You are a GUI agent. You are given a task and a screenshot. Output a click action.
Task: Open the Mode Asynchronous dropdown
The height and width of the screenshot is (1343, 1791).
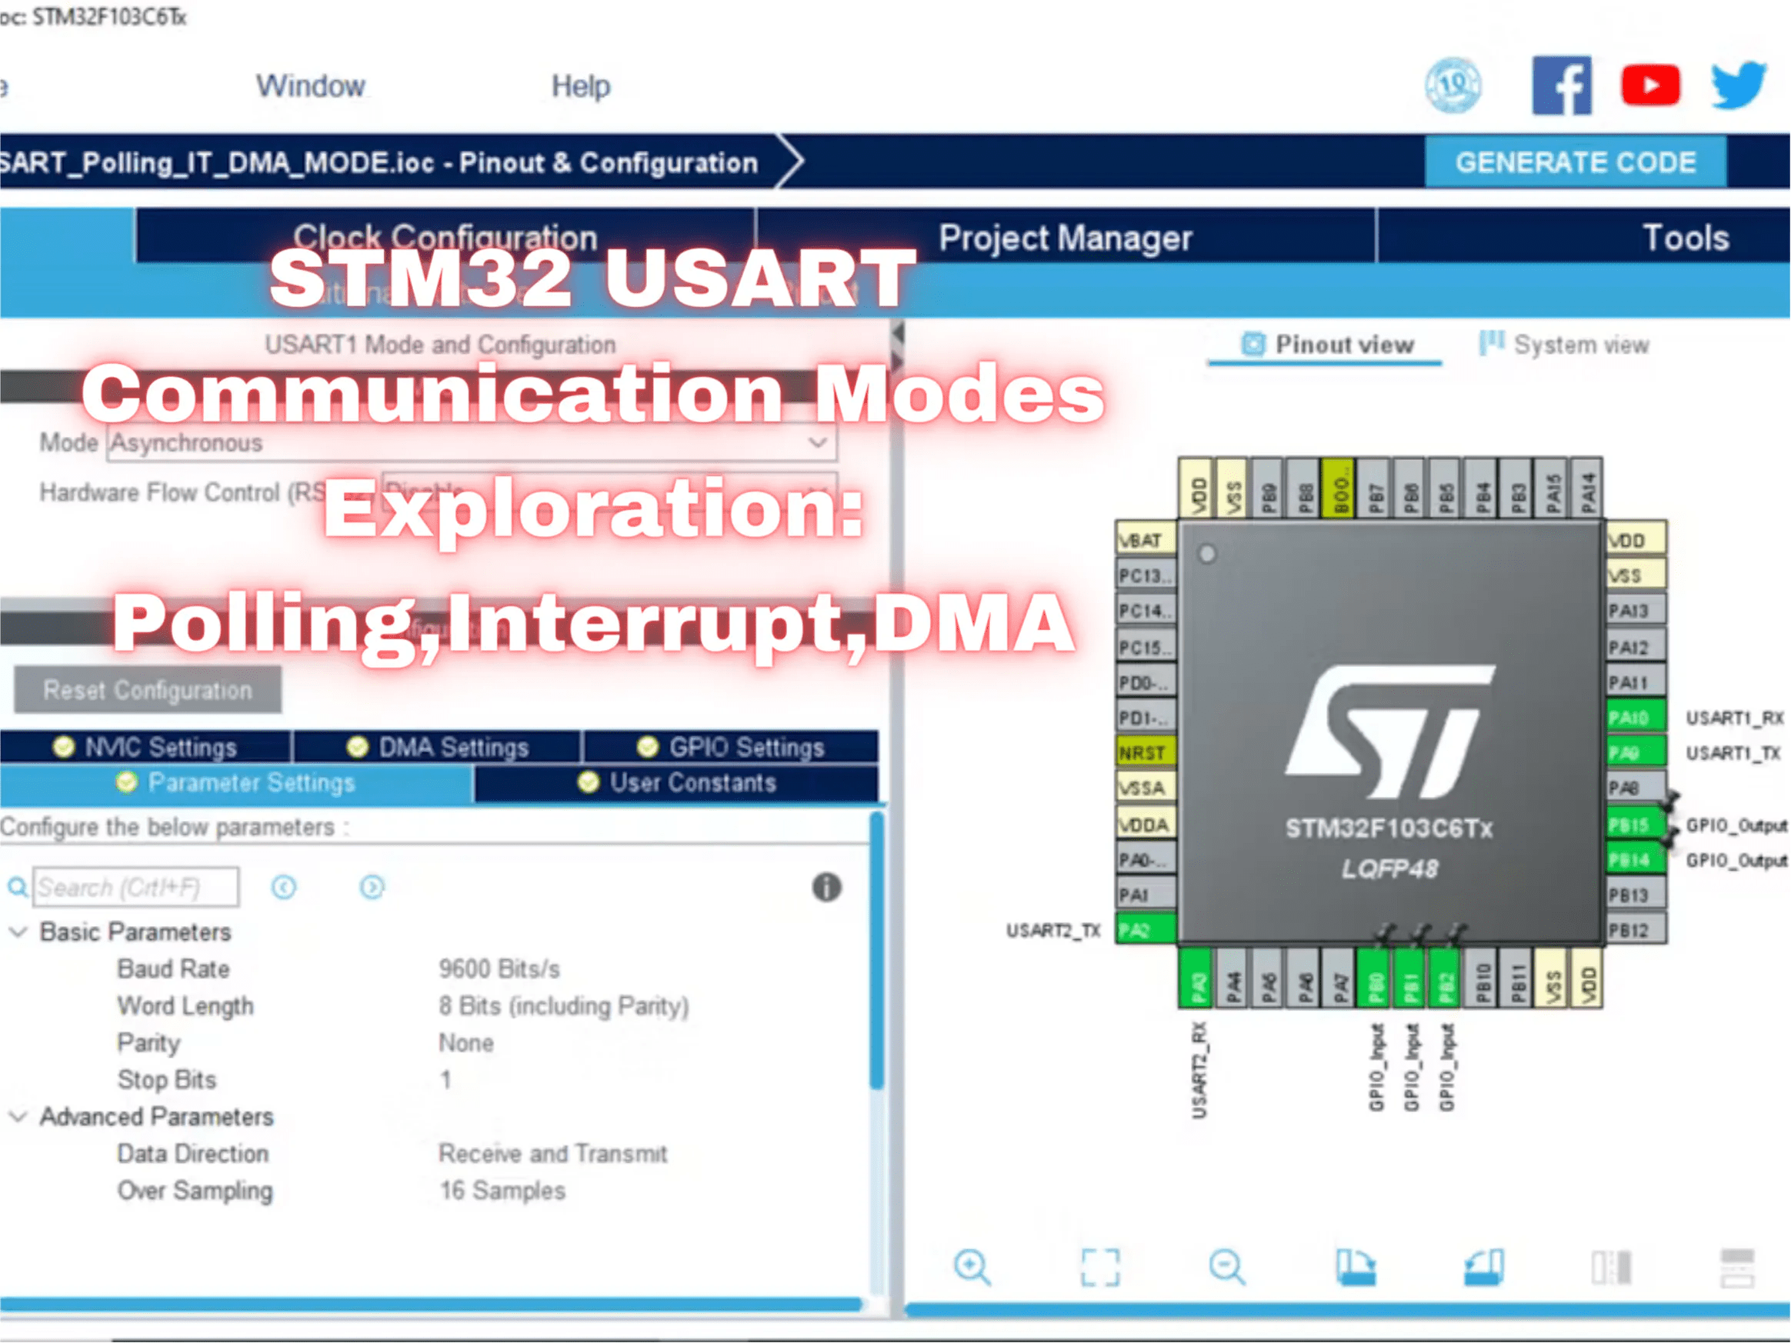click(816, 442)
